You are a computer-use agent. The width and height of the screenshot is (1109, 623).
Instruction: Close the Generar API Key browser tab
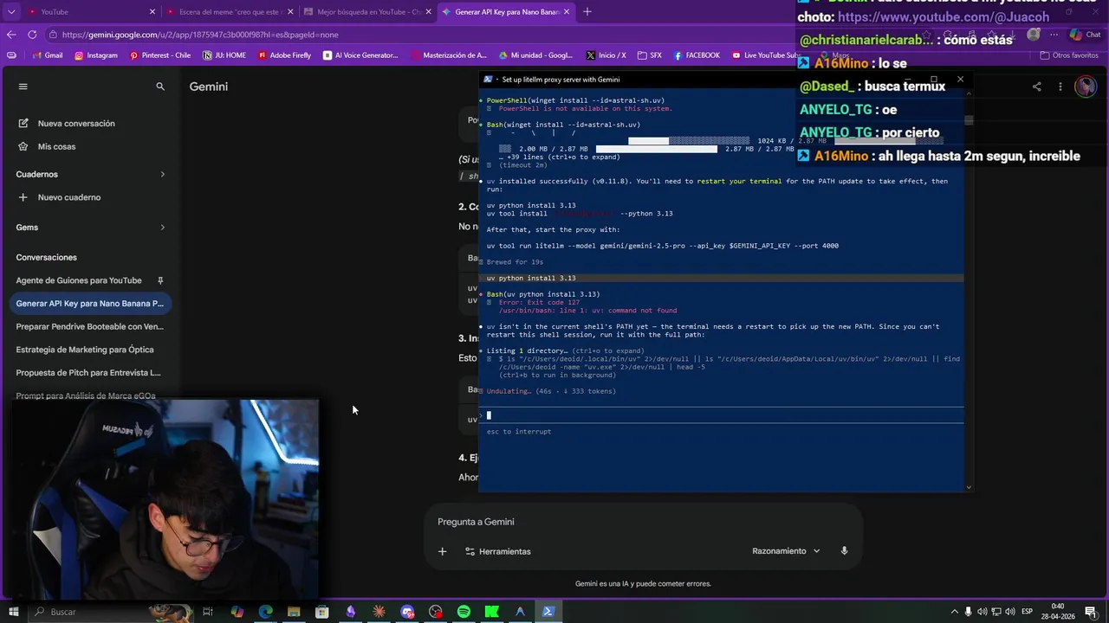pos(568,12)
